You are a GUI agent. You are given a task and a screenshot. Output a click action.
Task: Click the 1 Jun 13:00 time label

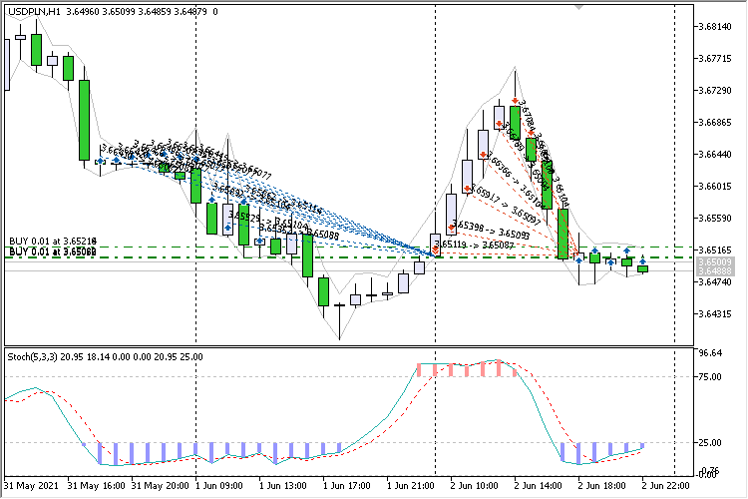[x=283, y=486]
